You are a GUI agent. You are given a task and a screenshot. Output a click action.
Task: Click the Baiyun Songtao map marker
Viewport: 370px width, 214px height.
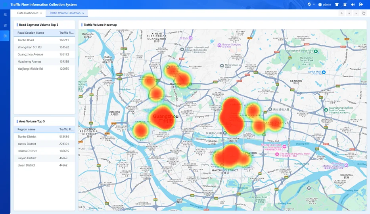(219, 45)
